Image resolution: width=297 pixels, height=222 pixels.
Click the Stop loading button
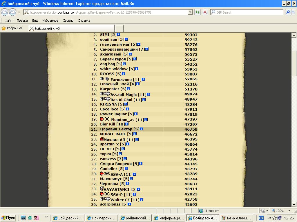click(205, 12)
